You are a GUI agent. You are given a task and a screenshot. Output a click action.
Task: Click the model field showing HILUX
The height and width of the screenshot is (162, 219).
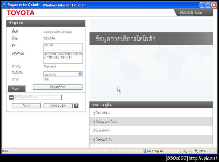(63, 47)
